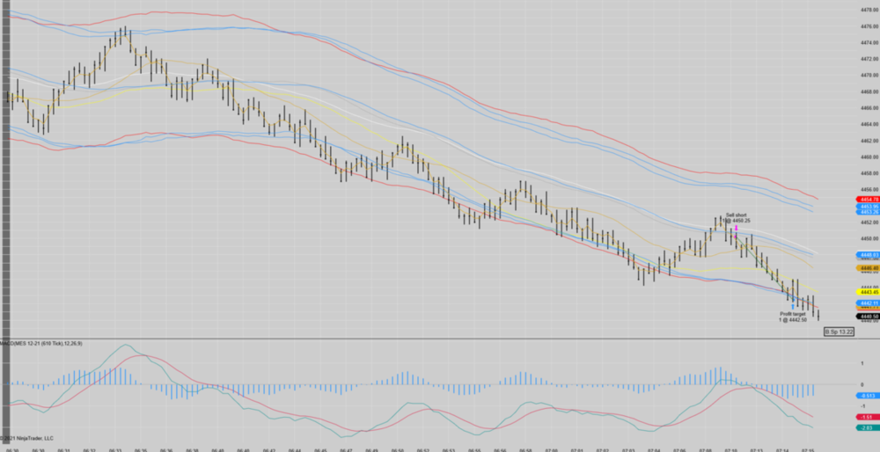
Task: Click the blue Profit target arrow marker
Action: click(792, 305)
